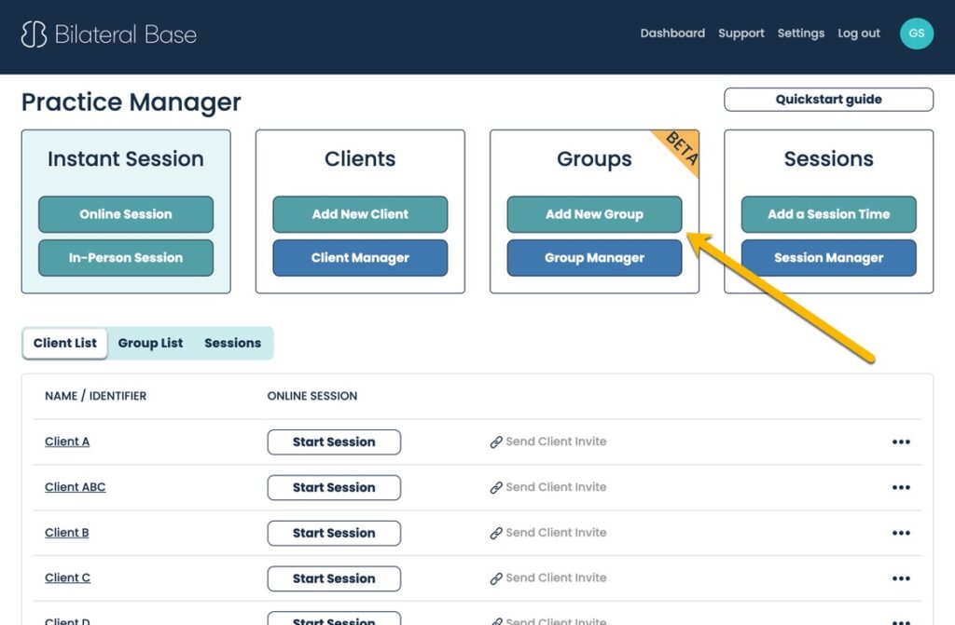Start an In-Person Session
The image size is (955, 625).
click(x=126, y=258)
